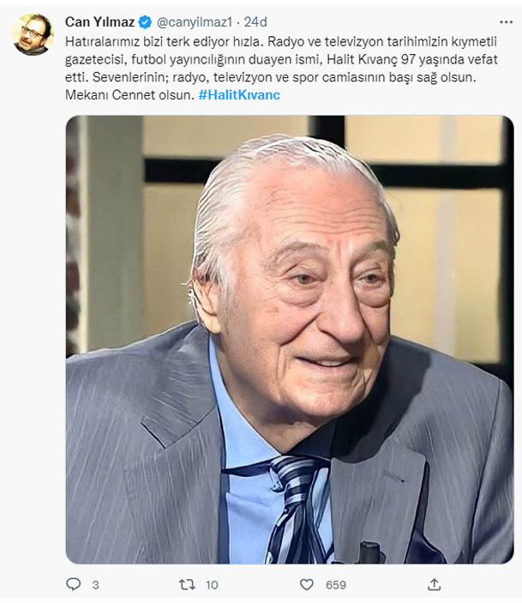Open the tweet's attached photo
The height and width of the screenshot is (603, 522).
[290, 340]
